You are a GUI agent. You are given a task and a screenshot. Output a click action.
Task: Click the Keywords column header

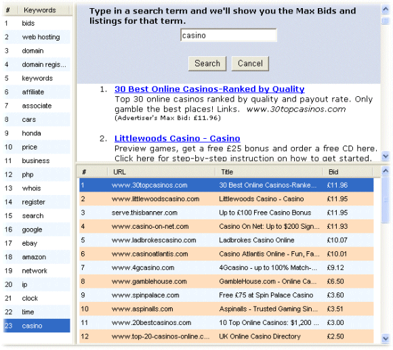point(43,10)
